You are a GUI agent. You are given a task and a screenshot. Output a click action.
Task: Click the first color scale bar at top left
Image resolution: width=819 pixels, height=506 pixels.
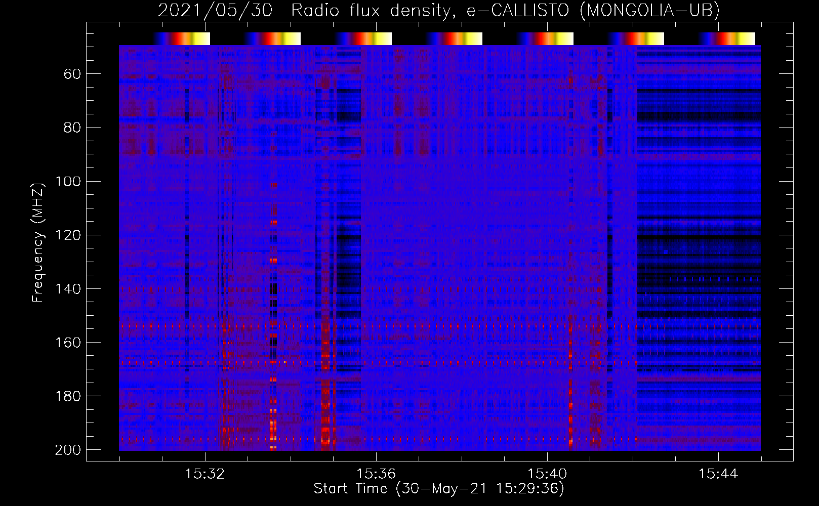tap(182, 38)
